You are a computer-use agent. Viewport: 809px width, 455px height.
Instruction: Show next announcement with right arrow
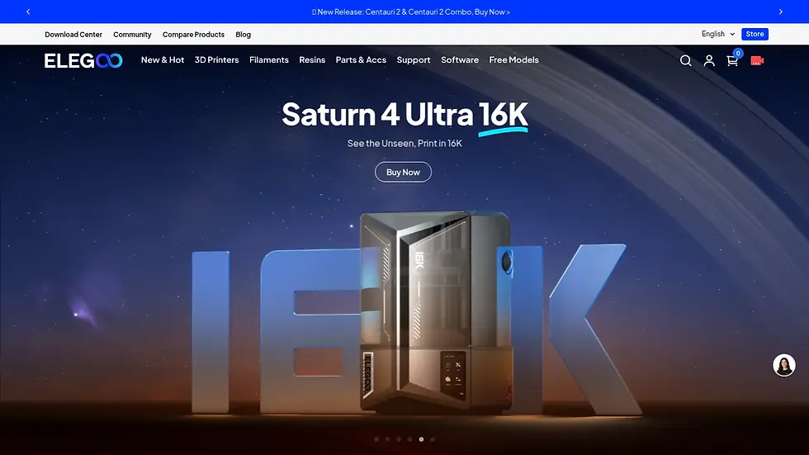pyautogui.click(x=781, y=12)
